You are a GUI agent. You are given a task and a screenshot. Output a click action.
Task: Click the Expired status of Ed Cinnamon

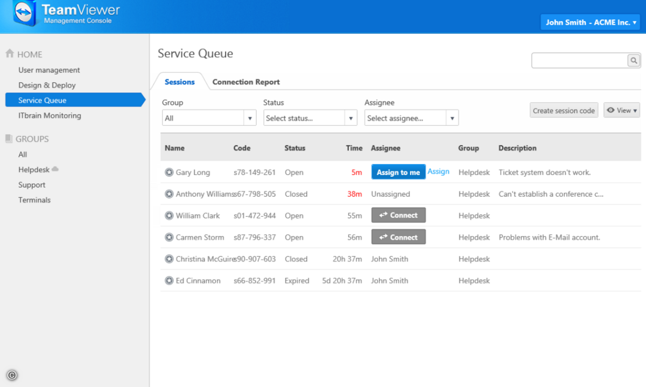tap(297, 281)
